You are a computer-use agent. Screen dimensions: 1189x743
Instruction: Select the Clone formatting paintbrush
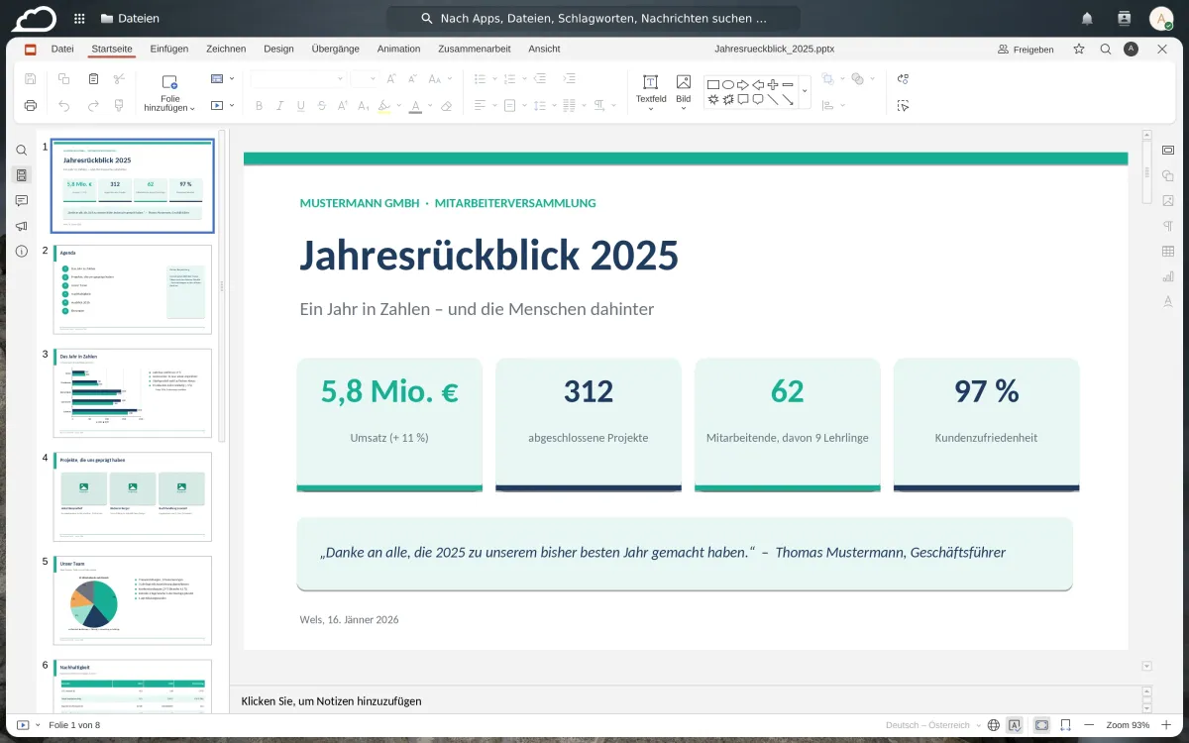coord(119,105)
